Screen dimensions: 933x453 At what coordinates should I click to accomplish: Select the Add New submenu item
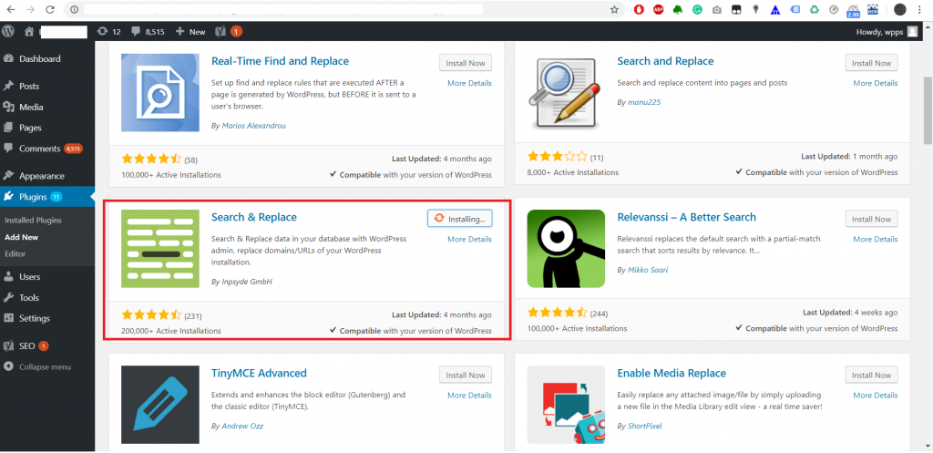[x=22, y=237]
